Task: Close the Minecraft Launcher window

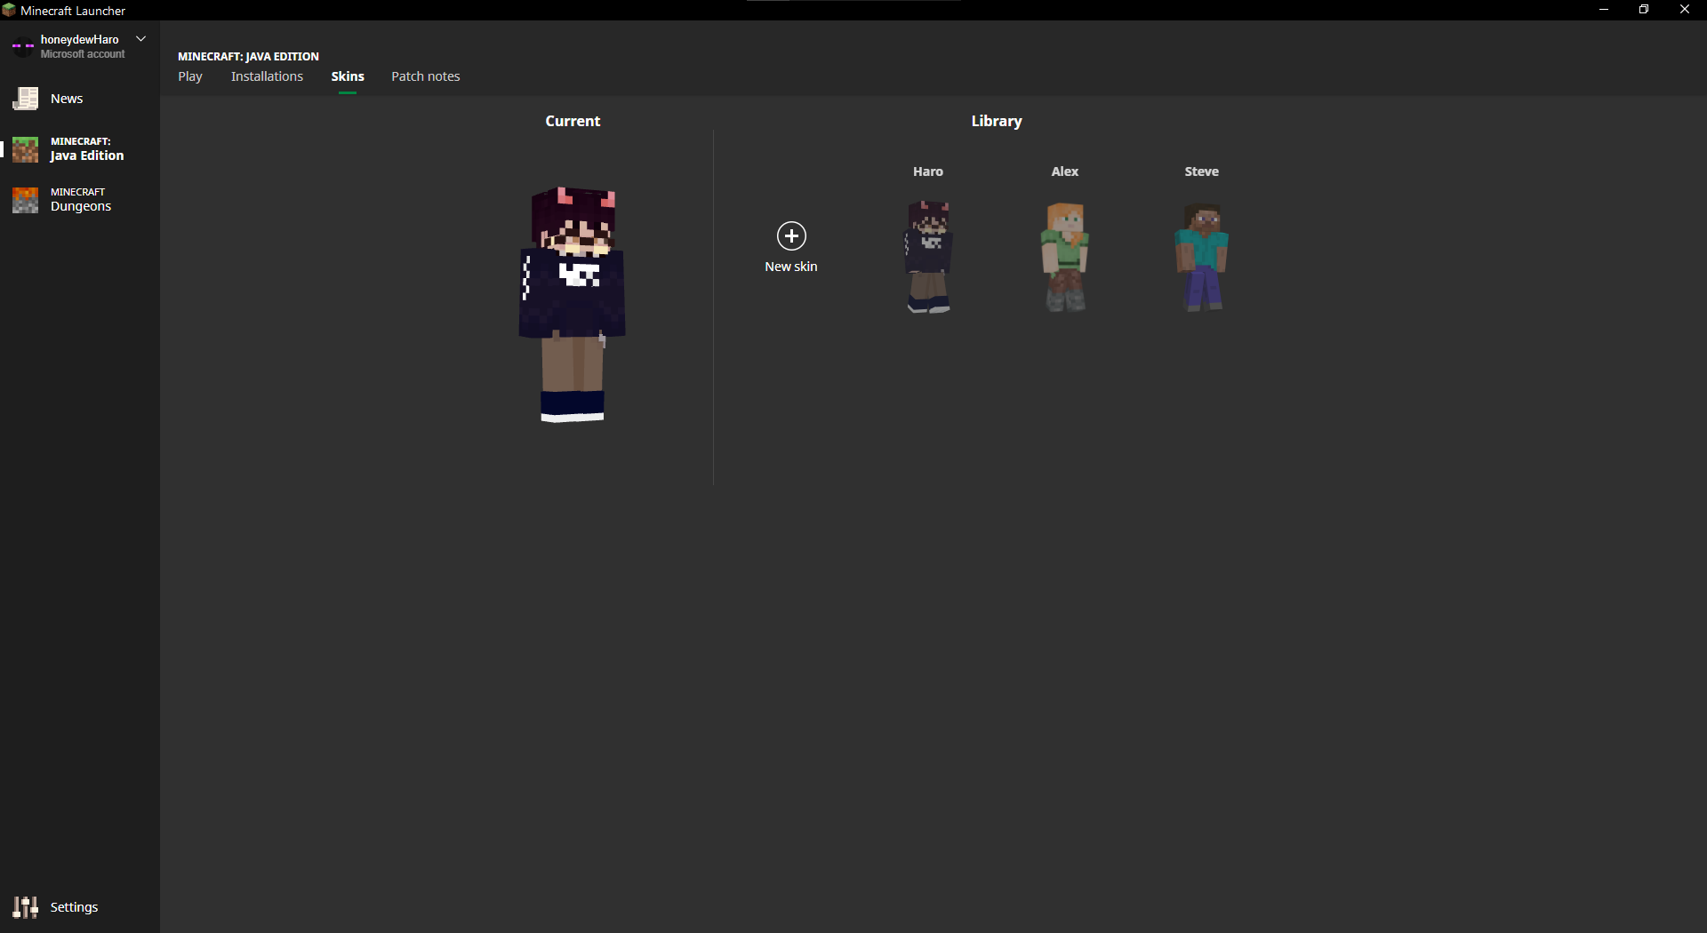Action: (1685, 10)
